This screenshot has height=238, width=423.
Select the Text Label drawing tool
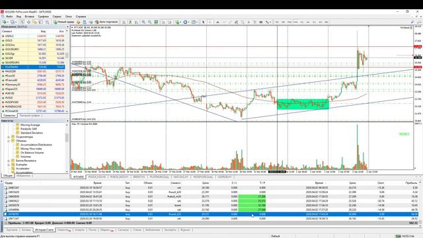click(x=254, y=22)
